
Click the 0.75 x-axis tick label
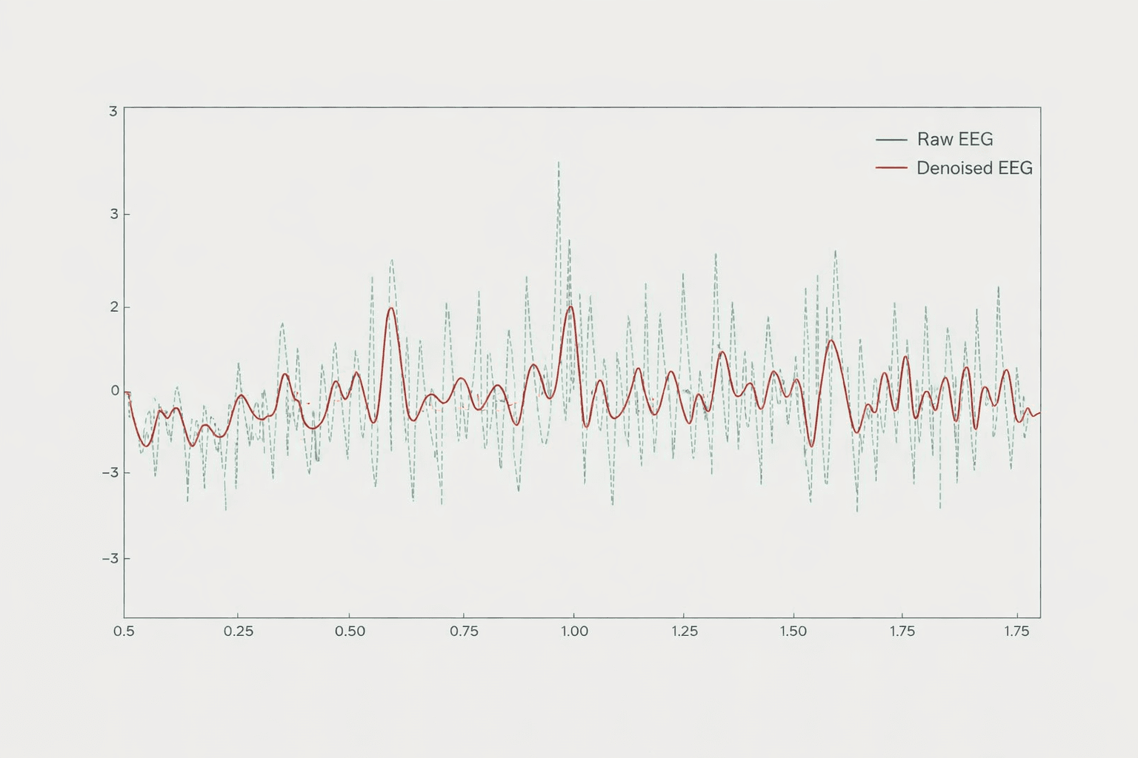click(464, 631)
